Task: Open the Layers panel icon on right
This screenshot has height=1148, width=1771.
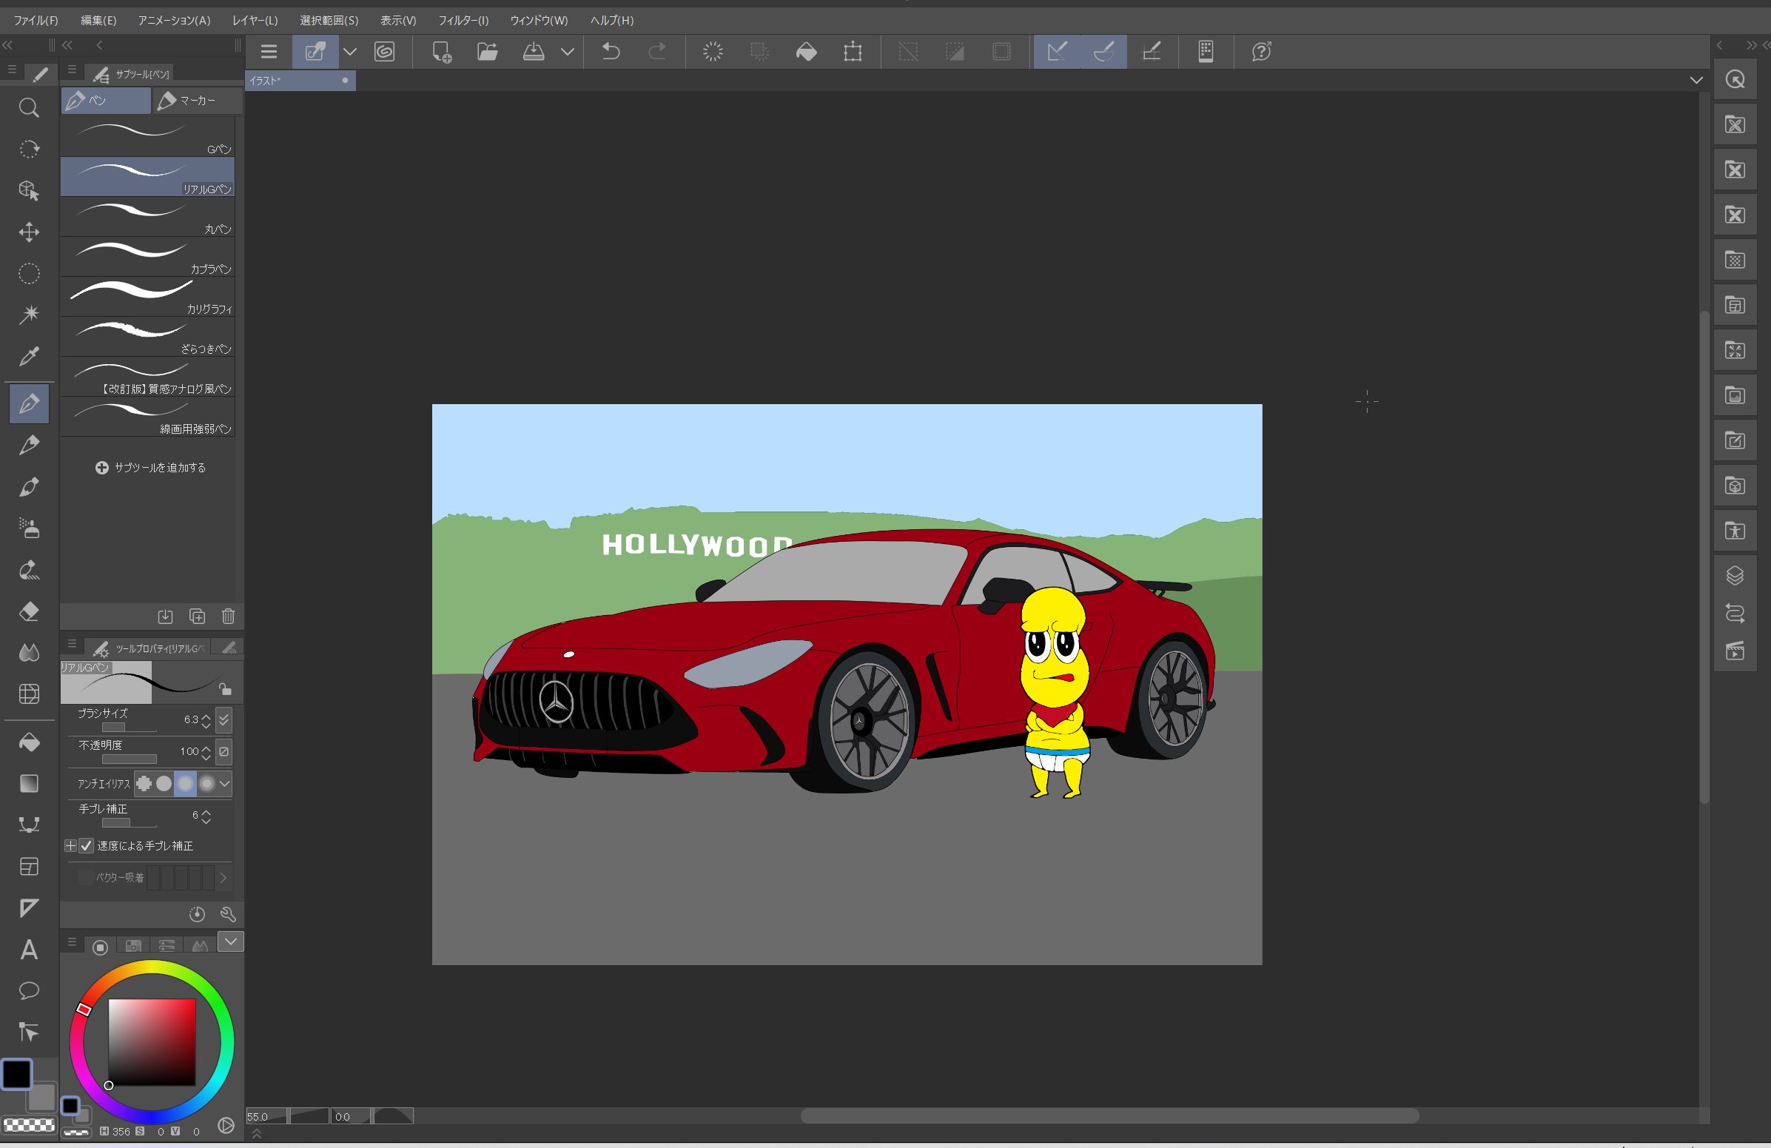Action: pos(1735,575)
